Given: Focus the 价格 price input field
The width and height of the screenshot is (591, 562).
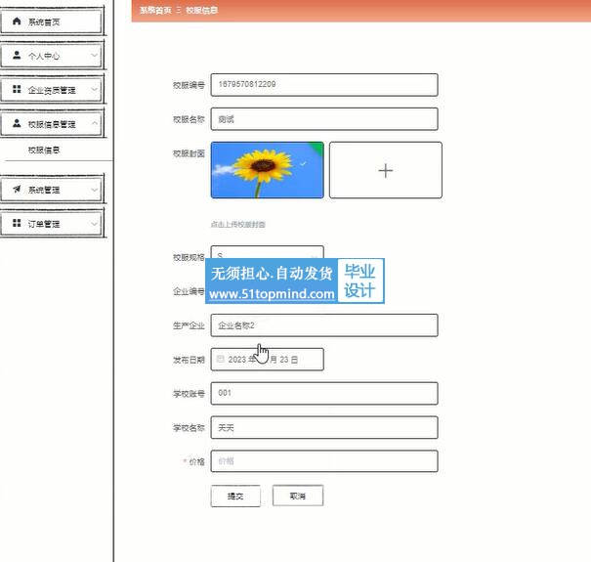Looking at the screenshot, I should click(x=324, y=461).
